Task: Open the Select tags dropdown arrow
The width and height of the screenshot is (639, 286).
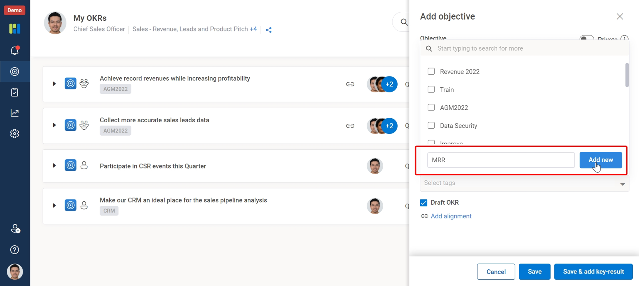Action: 623,184
